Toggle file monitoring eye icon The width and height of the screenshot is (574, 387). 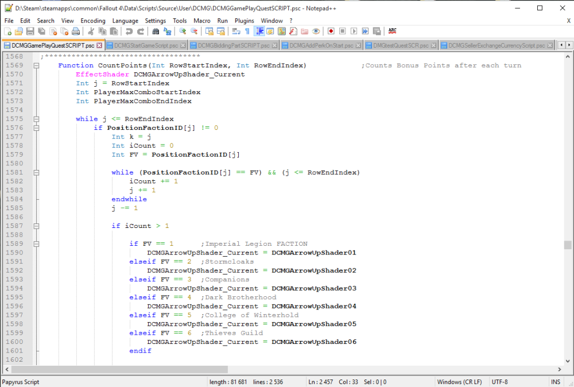[x=316, y=32]
